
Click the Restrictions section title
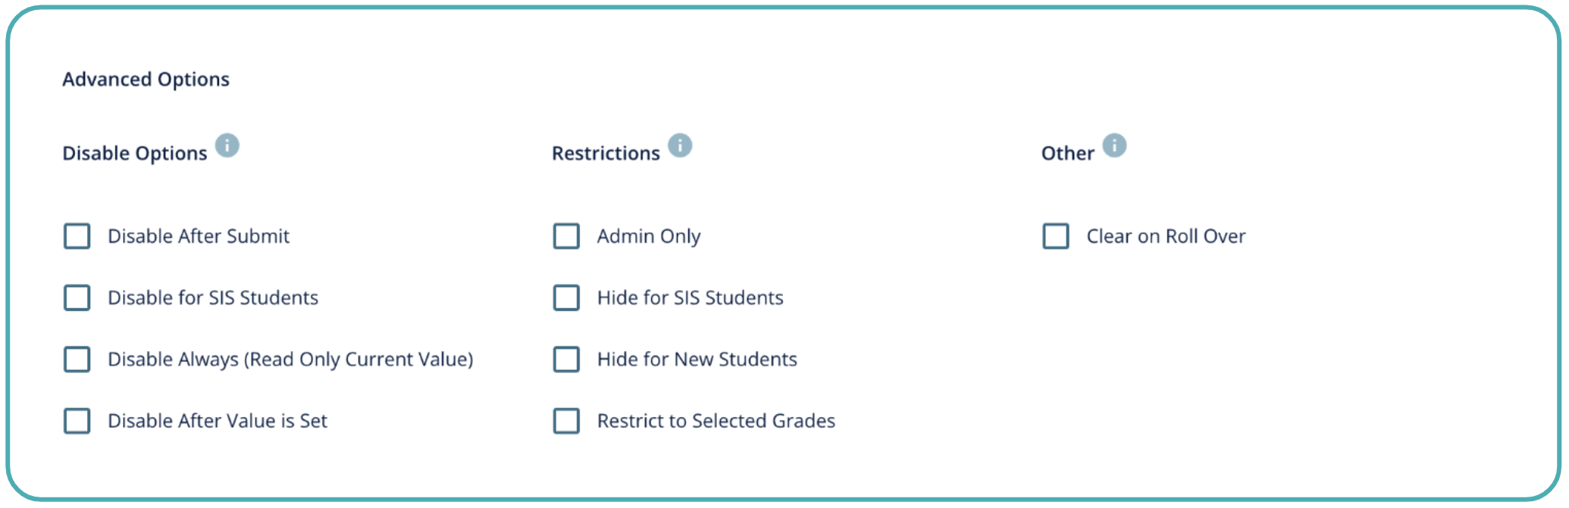tap(606, 153)
